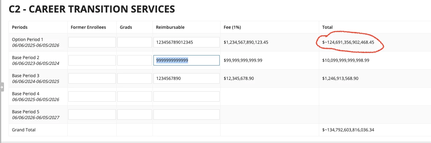Select Base Period 5 Grads input
This screenshot has height=143, width=431.
[134, 115]
